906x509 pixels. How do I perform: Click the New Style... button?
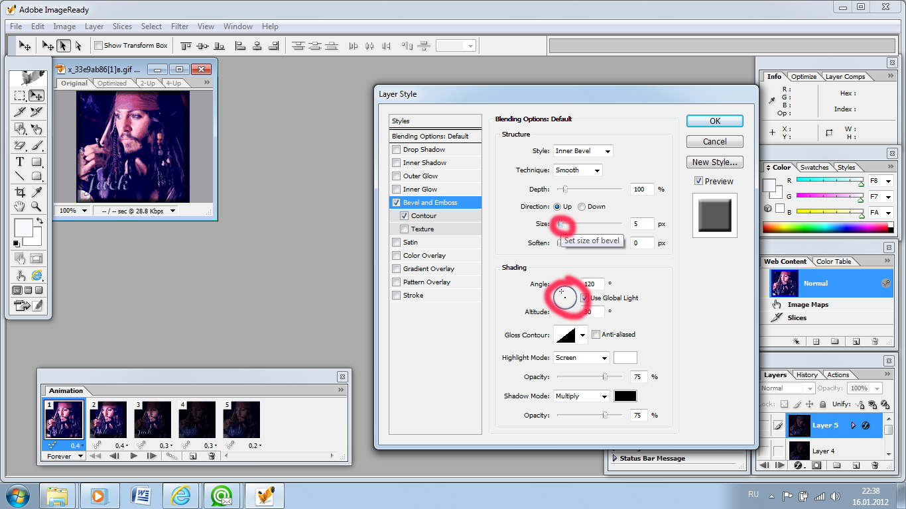pos(715,162)
